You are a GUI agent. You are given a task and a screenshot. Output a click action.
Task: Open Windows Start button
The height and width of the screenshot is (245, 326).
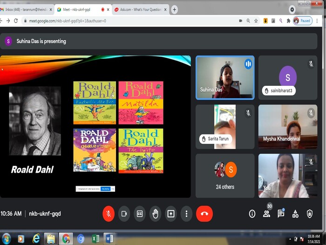(6, 239)
